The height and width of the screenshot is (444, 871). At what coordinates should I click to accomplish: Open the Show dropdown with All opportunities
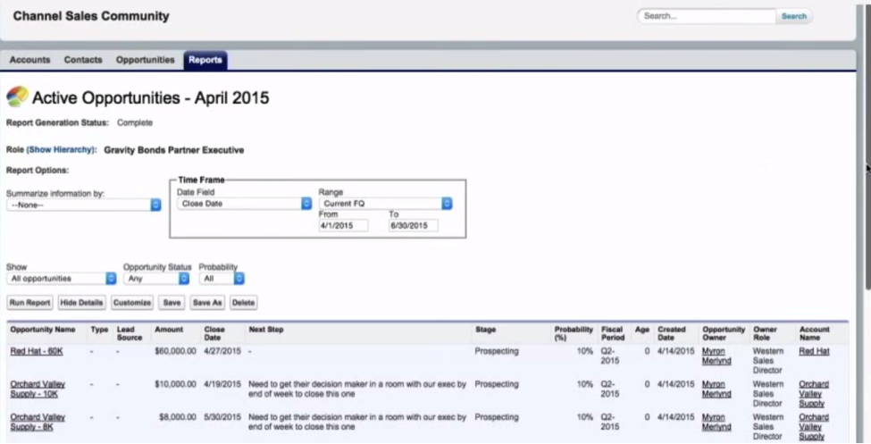click(61, 279)
